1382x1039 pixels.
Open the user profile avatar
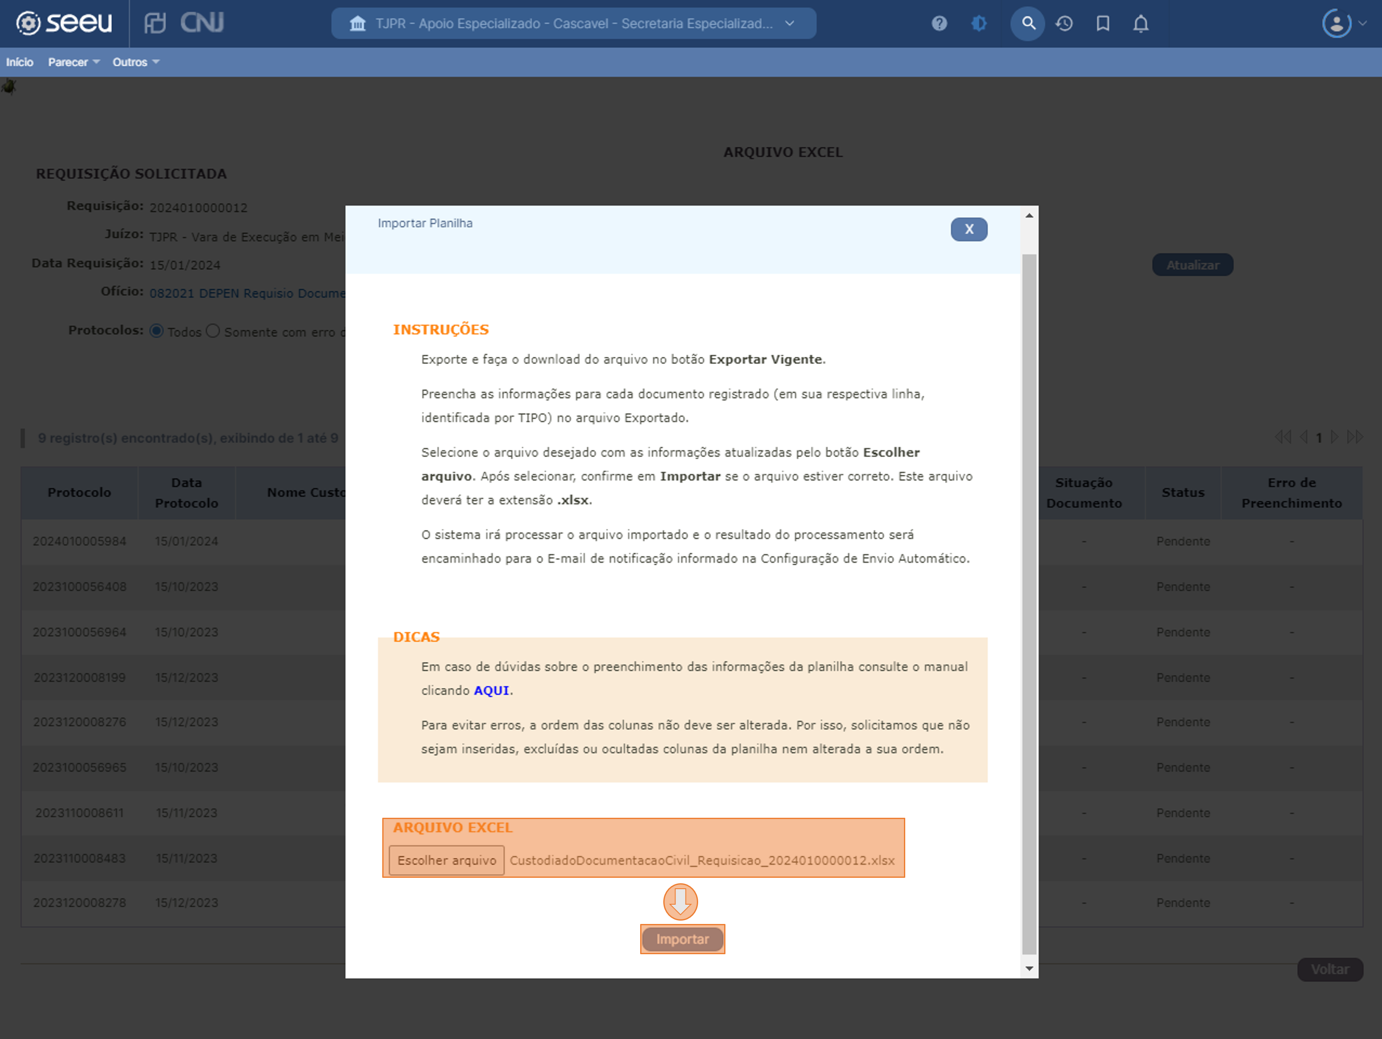click(1336, 24)
